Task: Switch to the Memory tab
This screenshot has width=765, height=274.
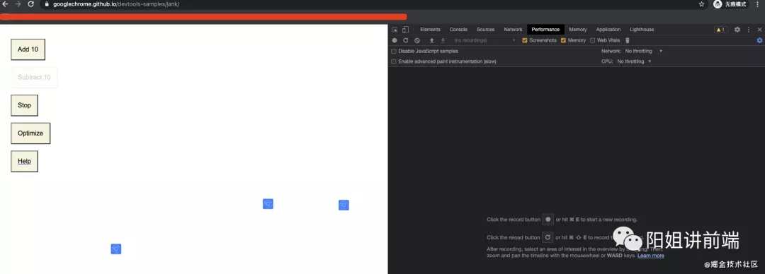Action: [x=578, y=30]
